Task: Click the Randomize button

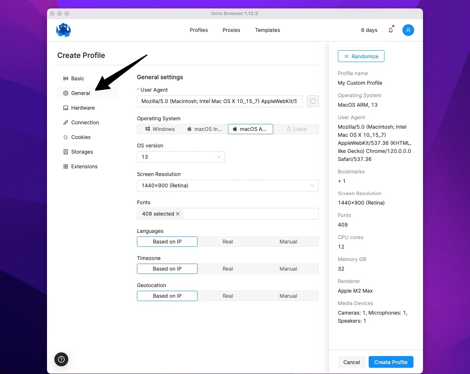Action: 361,56
